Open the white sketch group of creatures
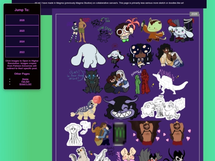The image size is (215, 161). [x=163, y=108]
